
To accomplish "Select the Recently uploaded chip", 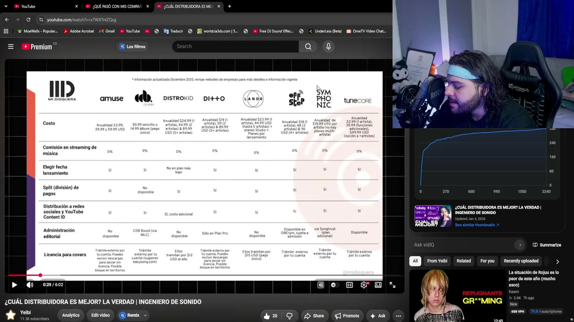I will coord(521,261).
